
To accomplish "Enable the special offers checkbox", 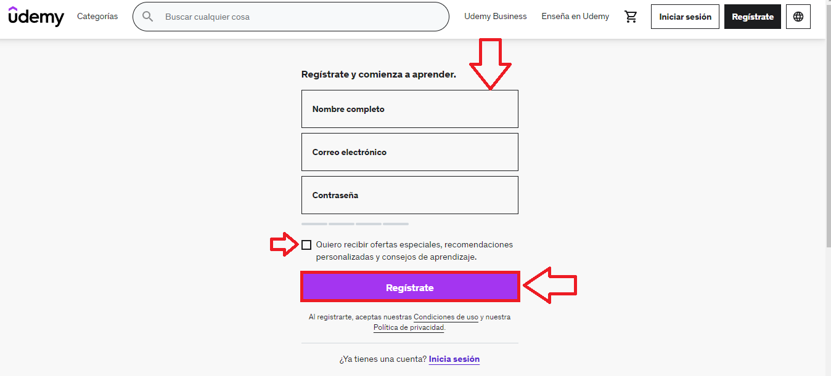I will point(307,244).
